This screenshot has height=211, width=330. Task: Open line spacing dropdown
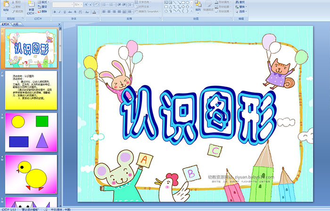pos(130,5)
